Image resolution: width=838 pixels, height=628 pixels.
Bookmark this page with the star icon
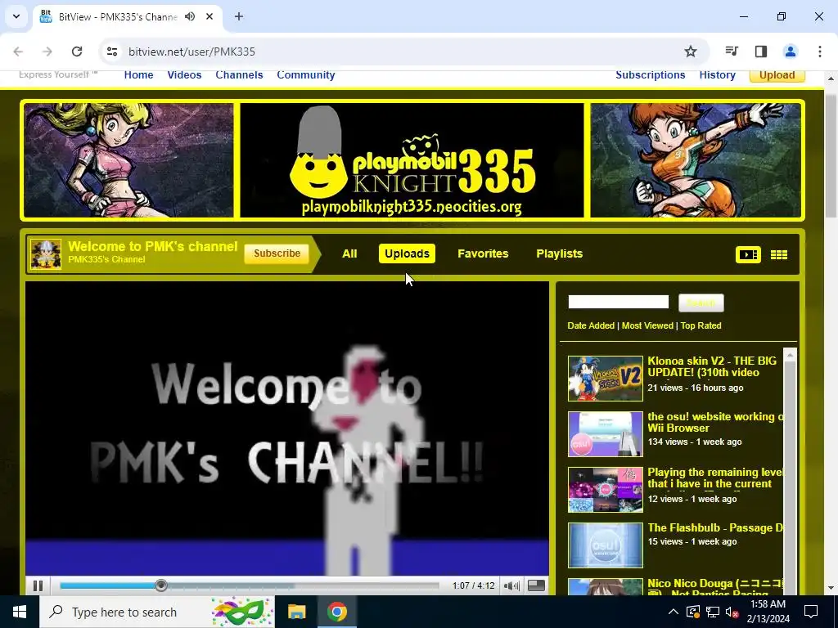point(691,52)
